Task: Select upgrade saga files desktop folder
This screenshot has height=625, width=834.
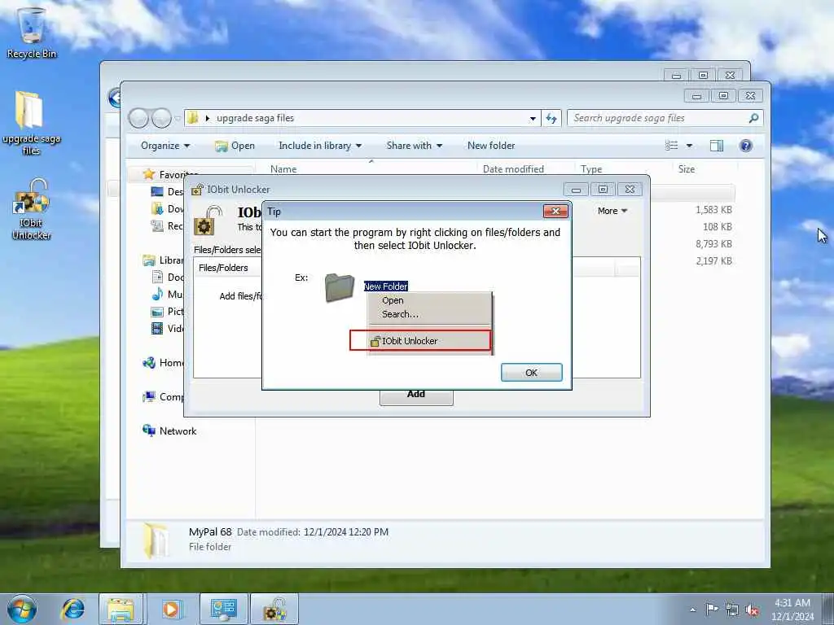Action: pos(31,123)
